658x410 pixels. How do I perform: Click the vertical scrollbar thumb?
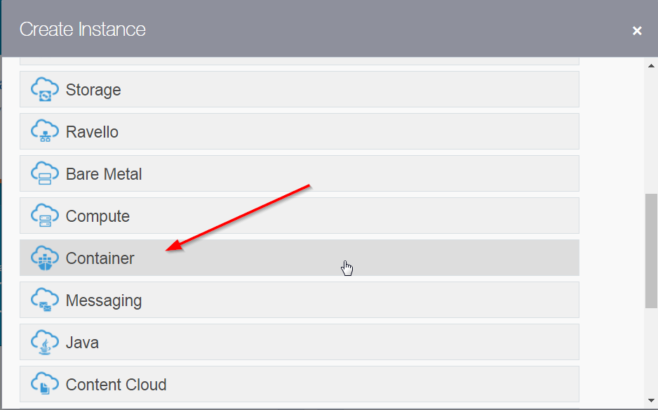[651, 249]
